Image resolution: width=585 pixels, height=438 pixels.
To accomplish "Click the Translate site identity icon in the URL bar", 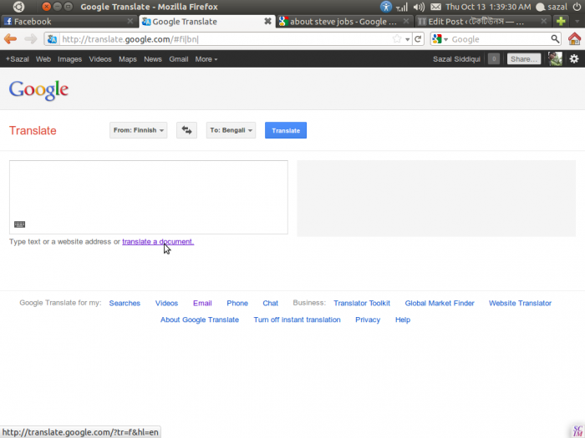I will (x=52, y=38).
